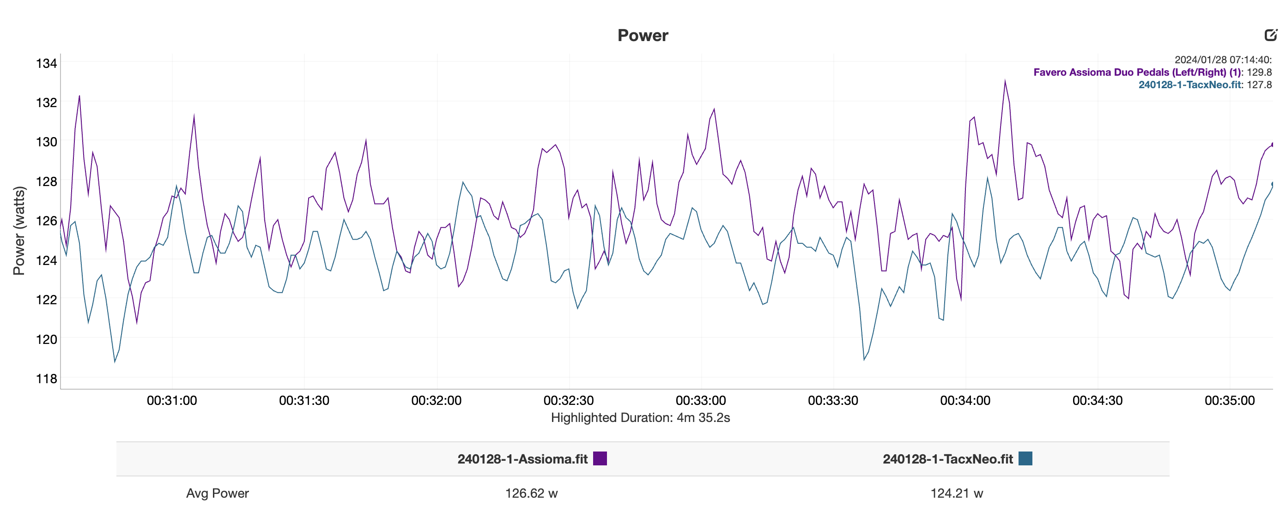Viewport: 1286px width, 530px height.
Task: Click the Power (watts) y-axis title
Action: (19, 230)
